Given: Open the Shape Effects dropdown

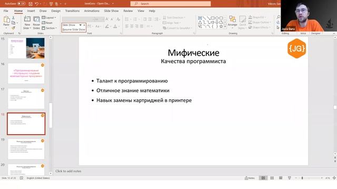Looking at the screenshot, I should coord(260,27).
